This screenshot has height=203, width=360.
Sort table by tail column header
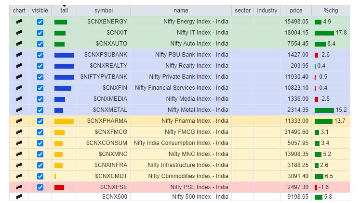(x=64, y=11)
